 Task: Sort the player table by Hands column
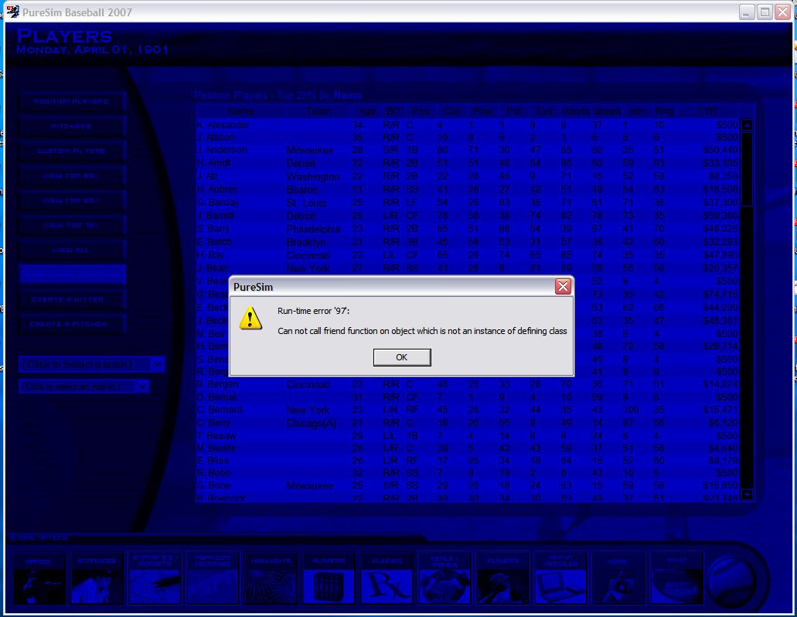pos(575,111)
